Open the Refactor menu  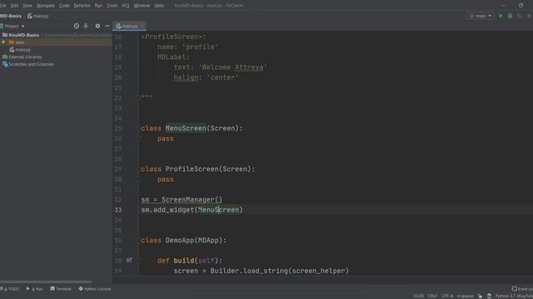[x=82, y=6]
